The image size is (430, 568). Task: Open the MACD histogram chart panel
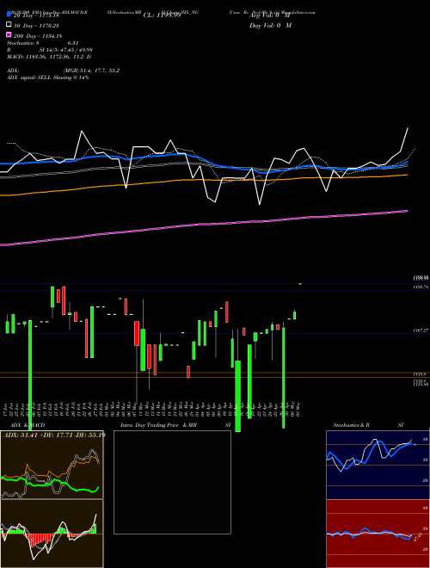coord(52,534)
